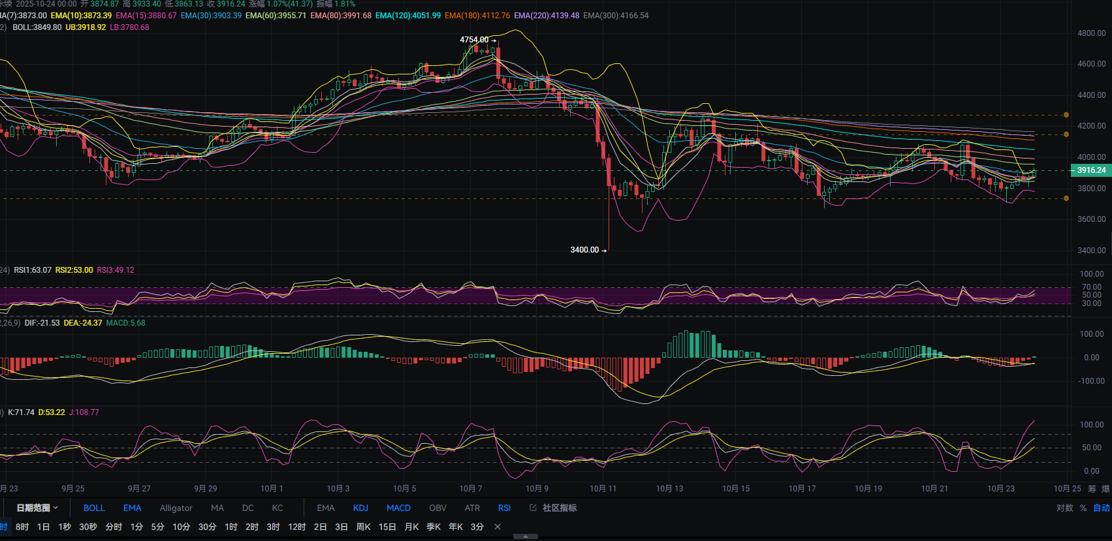Select the 30分 timeframe
This screenshot has height=541, width=1112.
coord(207,527)
